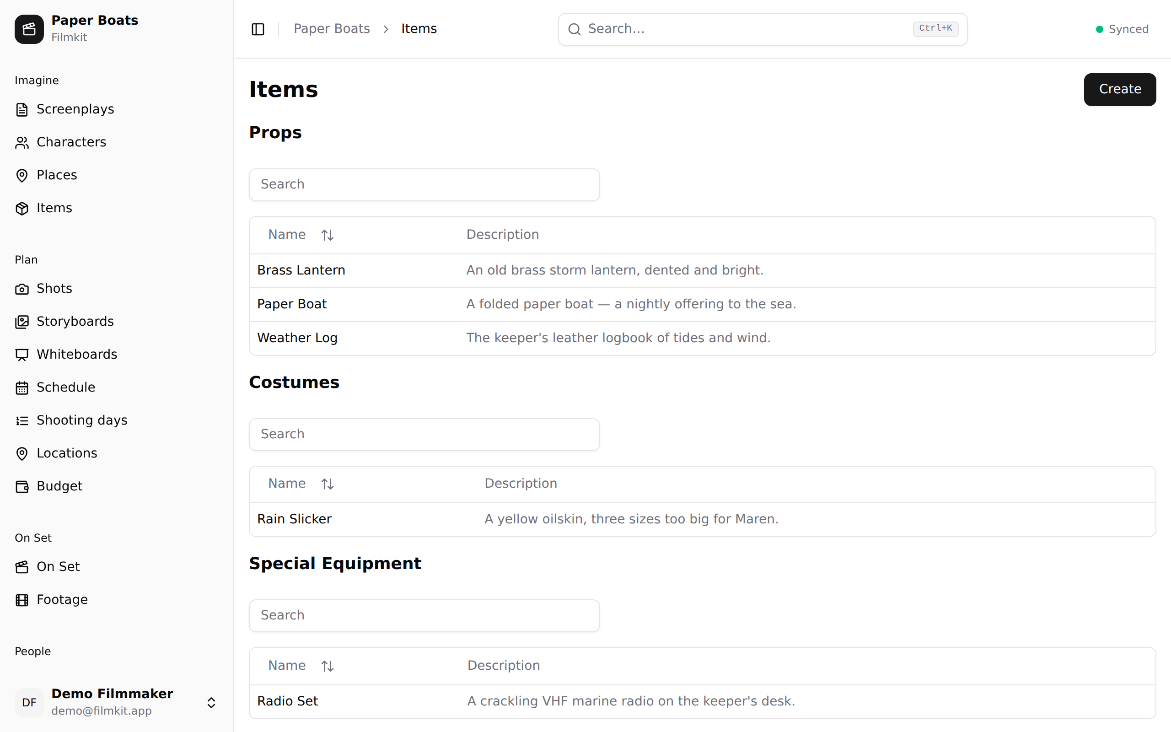This screenshot has height=732, width=1171.
Task: Click the Items box icon
Action: pyautogui.click(x=22, y=209)
